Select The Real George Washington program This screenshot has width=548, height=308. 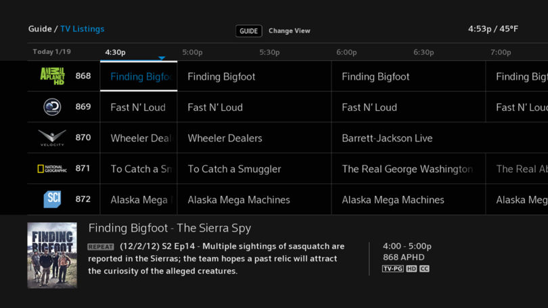click(409, 169)
